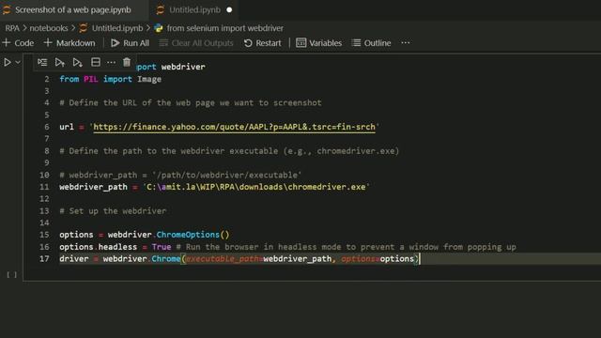Click Clear All Outputs
This screenshot has width=601, height=338.
pos(196,43)
